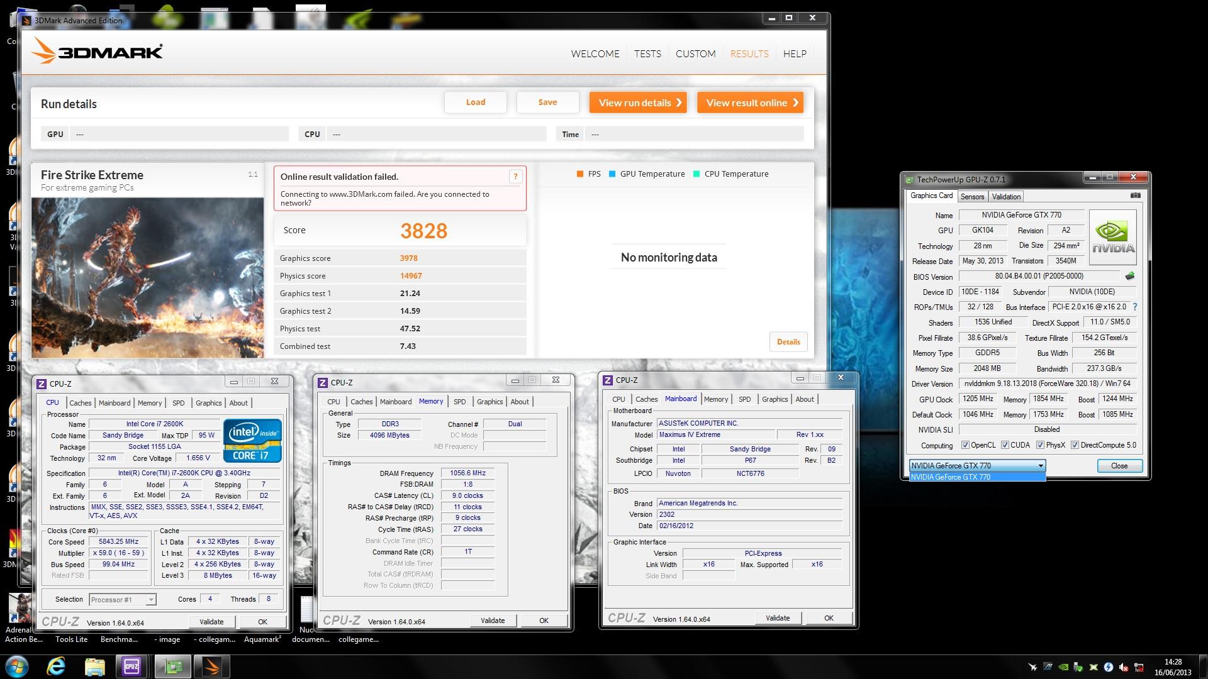1208x679 pixels.
Task: Click cyan CPU Temperature legend swatch
Action: click(x=696, y=174)
